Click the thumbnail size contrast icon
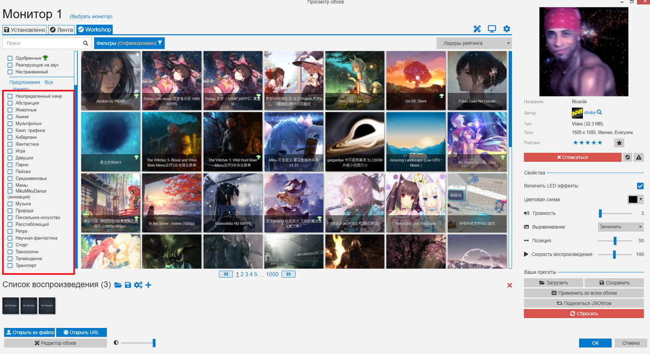 pos(116,343)
